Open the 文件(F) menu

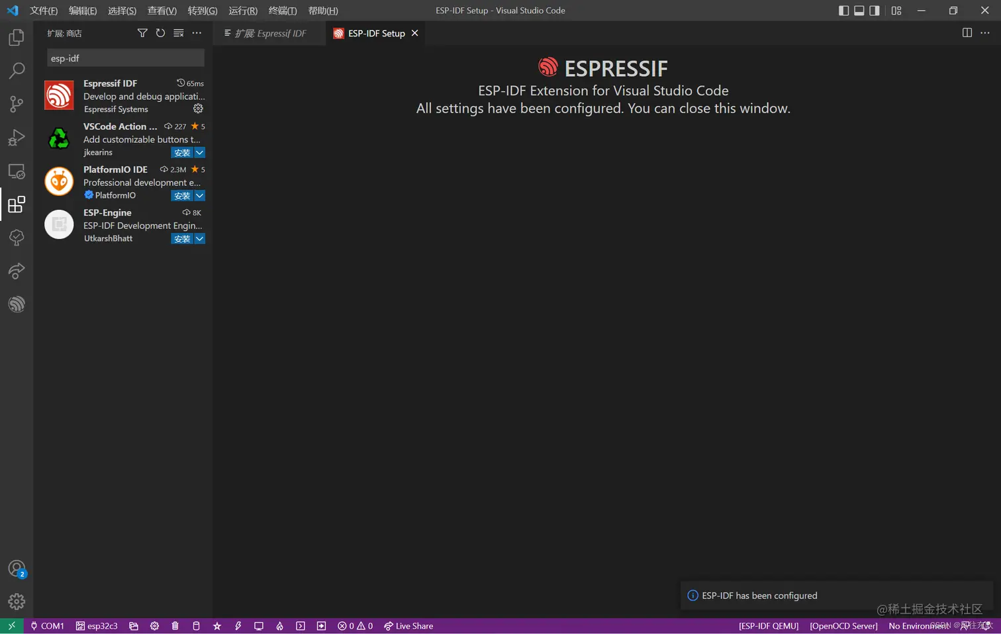click(x=44, y=11)
